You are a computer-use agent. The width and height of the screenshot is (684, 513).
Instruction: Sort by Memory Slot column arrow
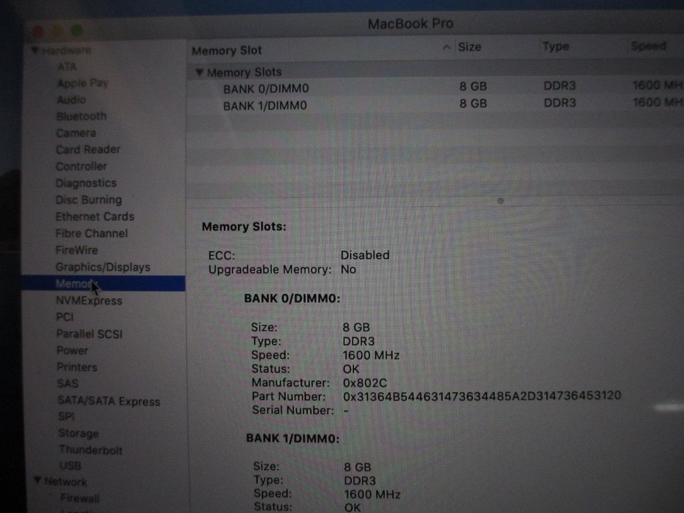[446, 47]
